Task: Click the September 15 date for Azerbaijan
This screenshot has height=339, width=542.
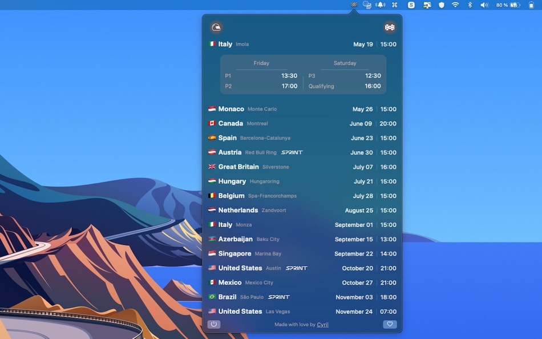Action: pos(354,239)
